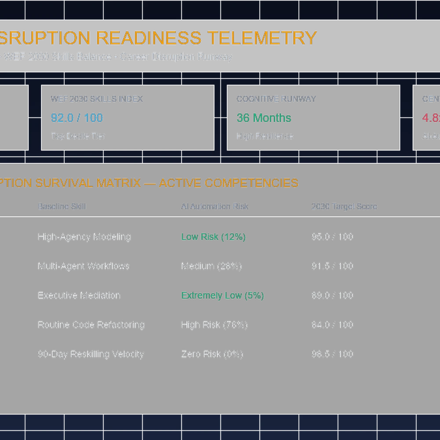The width and height of the screenshot is (440, 440).
Task: Click the 84.0 / 100 score
Action: 332,325
